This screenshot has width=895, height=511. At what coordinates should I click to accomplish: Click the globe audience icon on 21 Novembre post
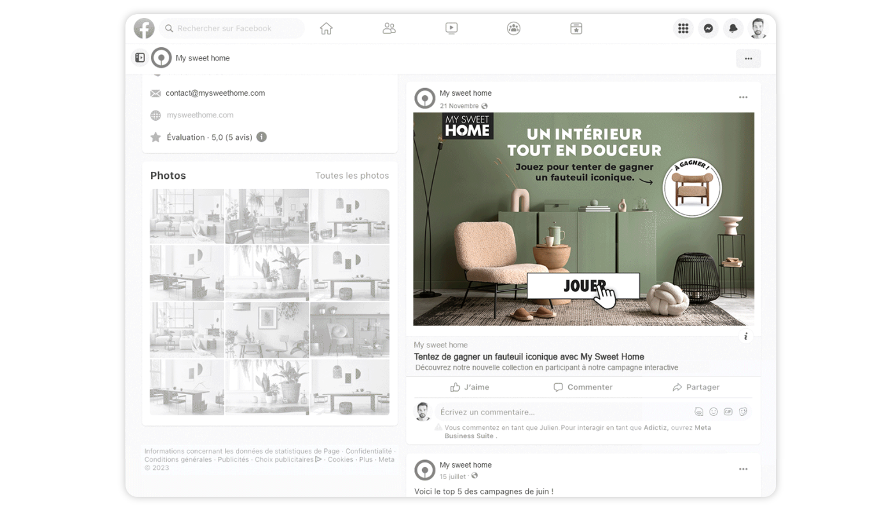(485, 106)
